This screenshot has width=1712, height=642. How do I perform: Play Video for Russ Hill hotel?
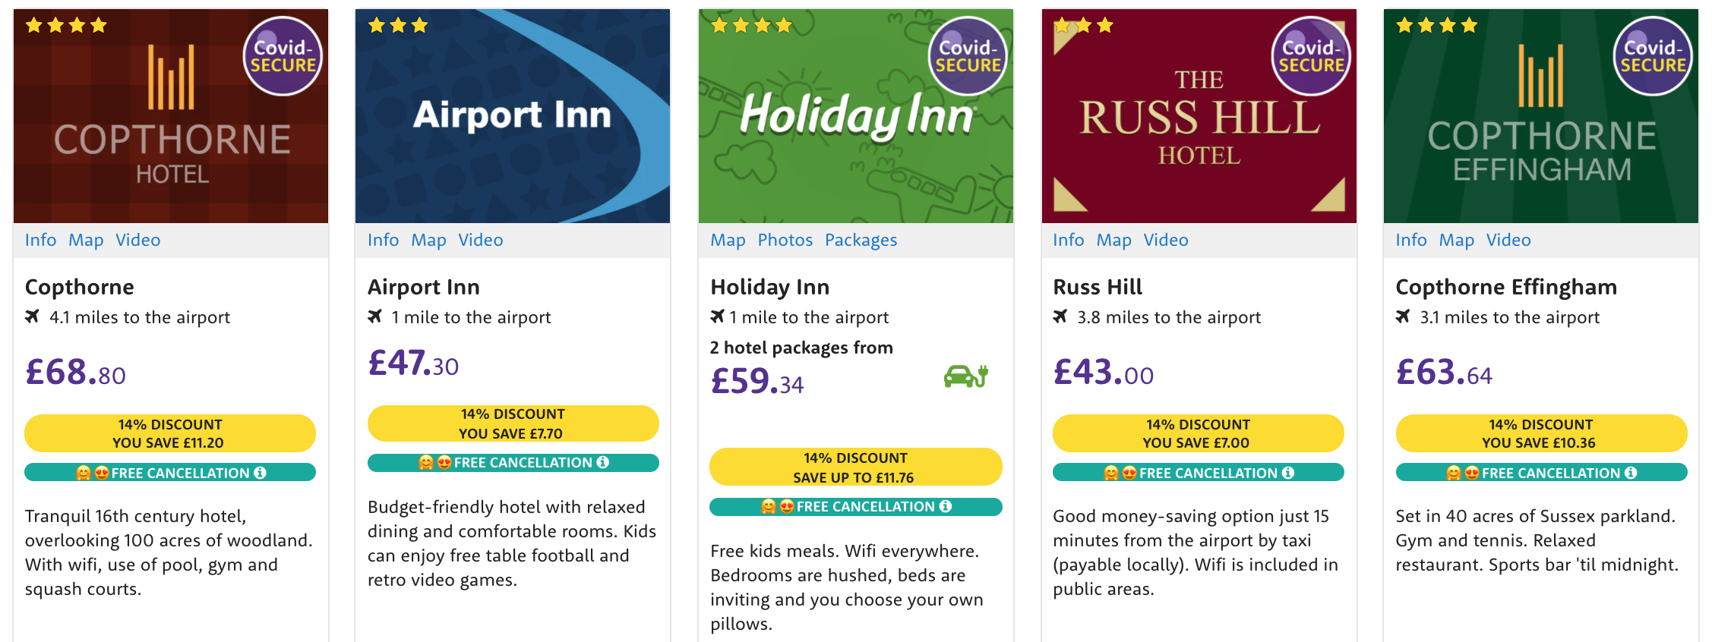pyautogui.click(x=1166, y=240)
